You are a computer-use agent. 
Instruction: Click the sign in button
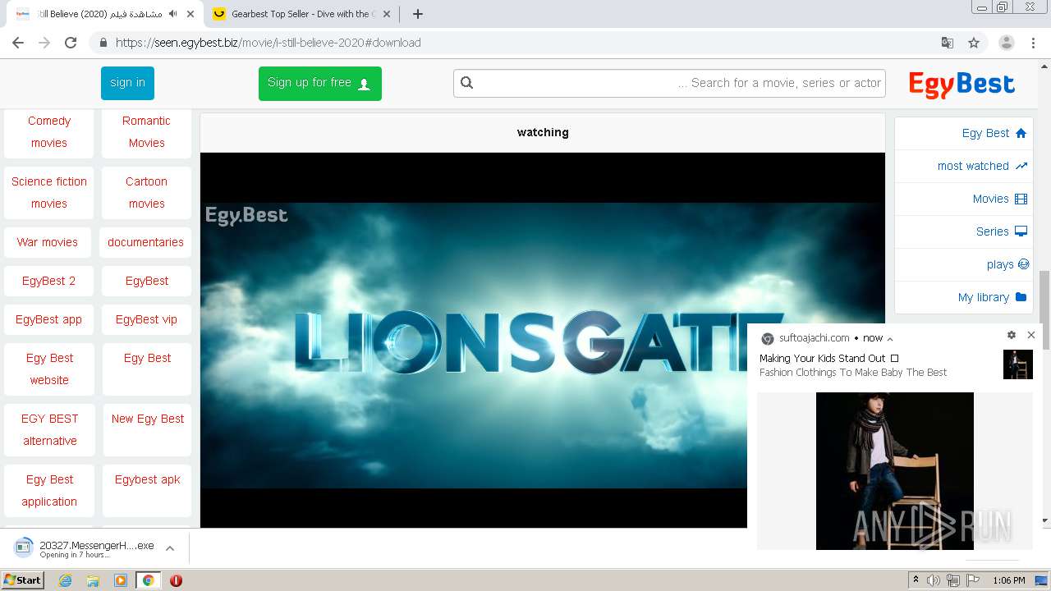click(127, 83)
